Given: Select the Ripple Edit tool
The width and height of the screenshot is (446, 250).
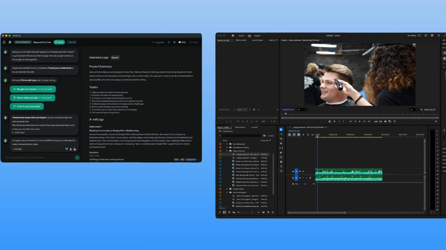Looking at the screenshot, I should [281, 139].
